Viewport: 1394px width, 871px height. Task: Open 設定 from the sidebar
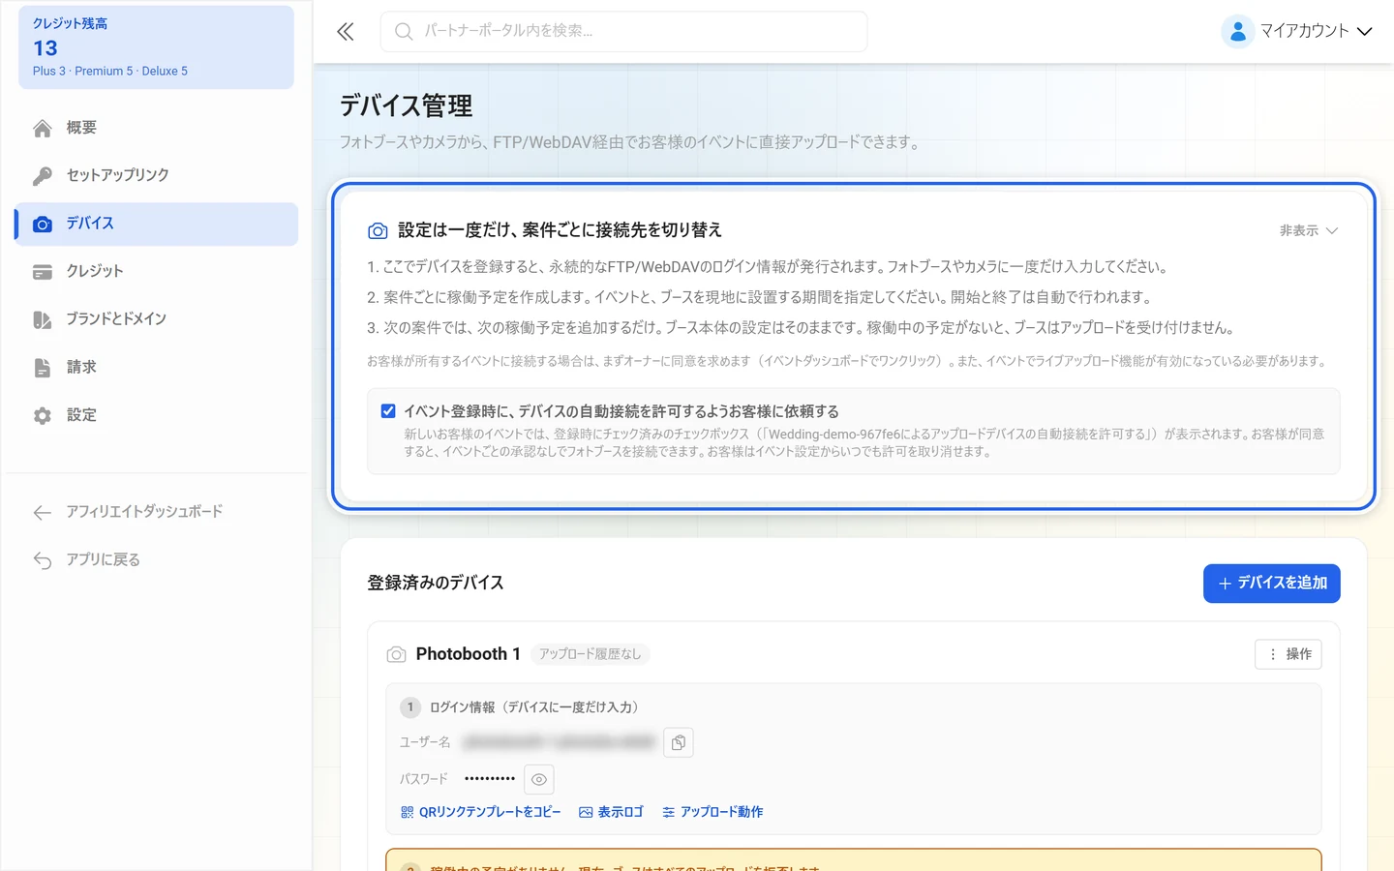click(157, 415)
